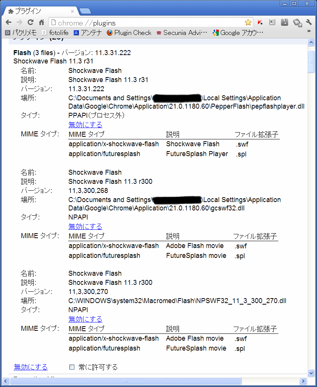Click the horizontal scrollbar thumb
The height and width of the screenshot is (387, 317).
click(x=126, y=381)
